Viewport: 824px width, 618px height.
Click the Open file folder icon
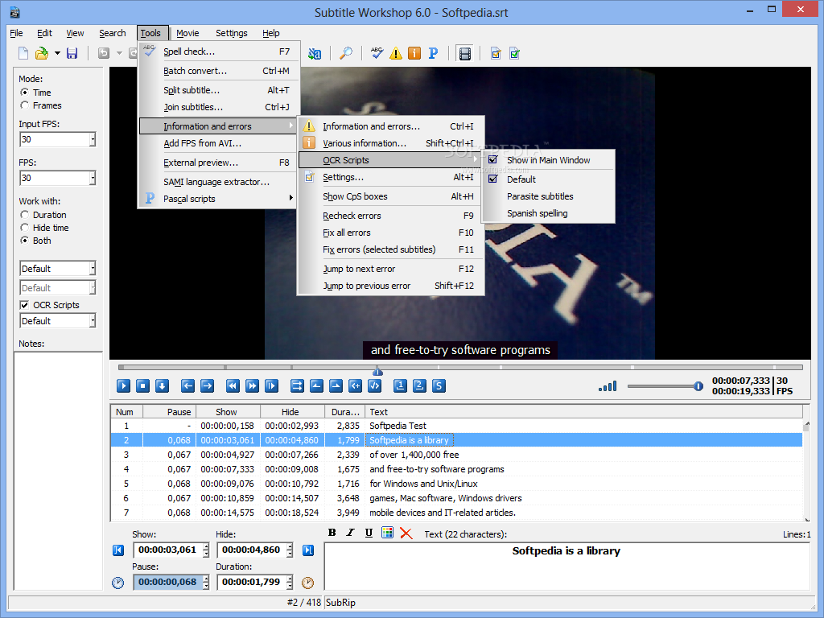point(42,53)
